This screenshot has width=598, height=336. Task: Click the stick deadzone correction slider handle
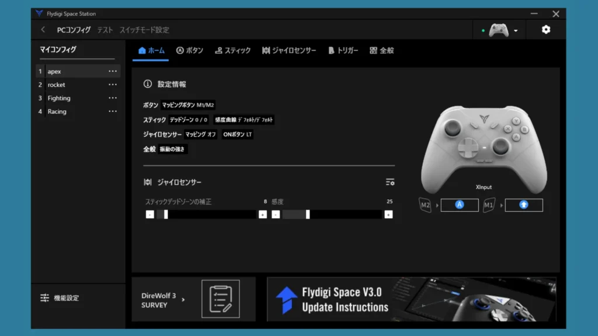click(x=166, y=215)
